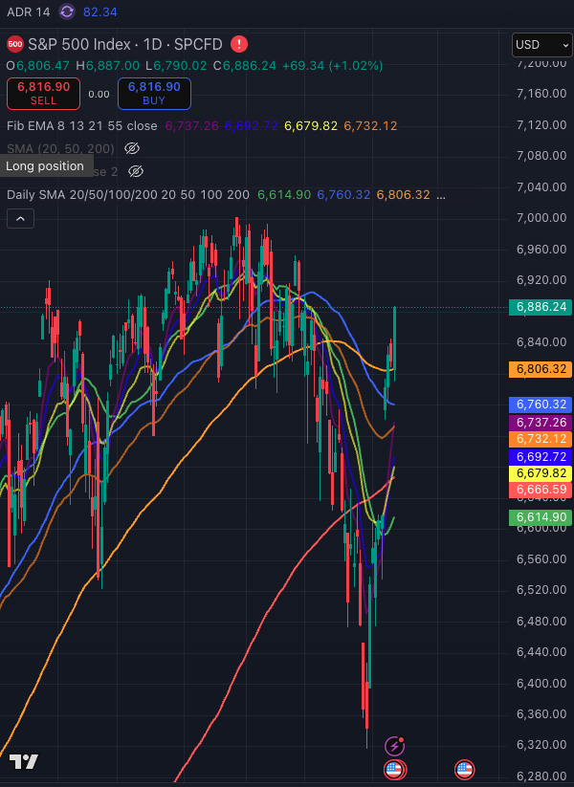
Task: Click the dark blue 6,692.72 price axis label
Action: (541, 457)
